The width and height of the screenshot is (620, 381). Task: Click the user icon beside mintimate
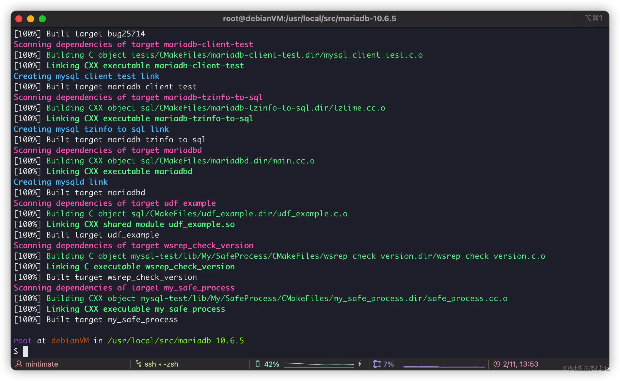tap(19, 364)
